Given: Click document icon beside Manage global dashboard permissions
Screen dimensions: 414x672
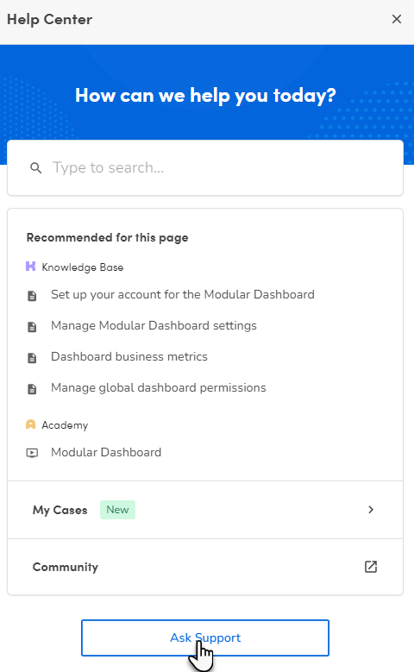Looking at the screenshot, I should [x=32, y=389].
